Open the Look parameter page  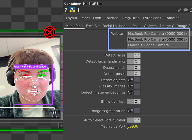point(97,18)
